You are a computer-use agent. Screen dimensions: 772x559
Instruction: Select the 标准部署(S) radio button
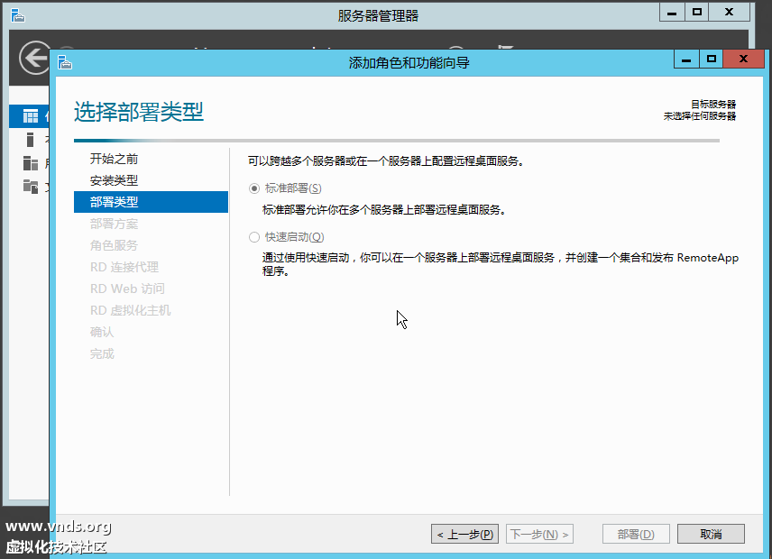click(254, 188)
